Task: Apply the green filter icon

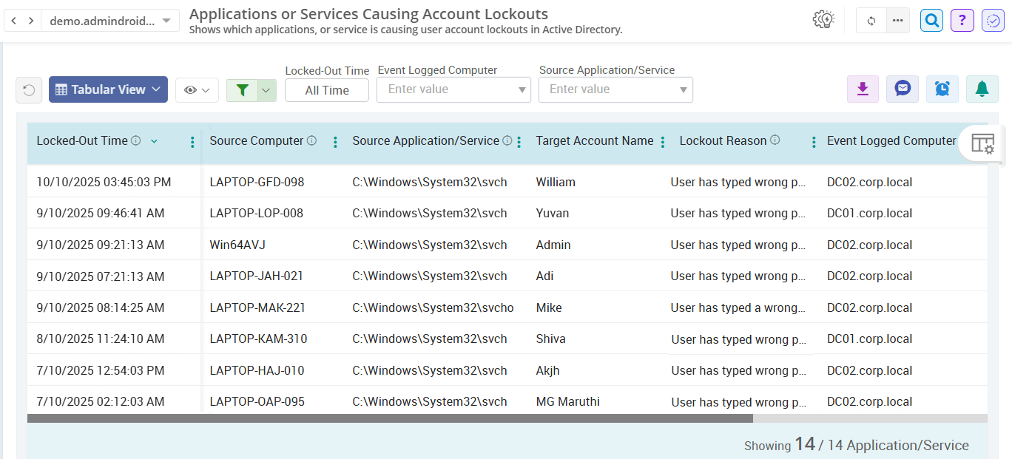Action: [242, 89]
